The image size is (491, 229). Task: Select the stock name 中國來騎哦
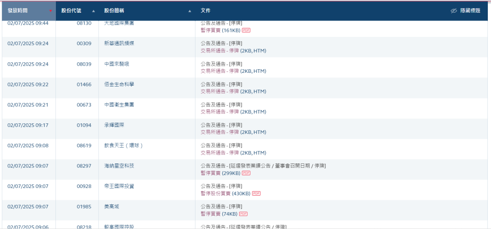[x=116, y=64]
